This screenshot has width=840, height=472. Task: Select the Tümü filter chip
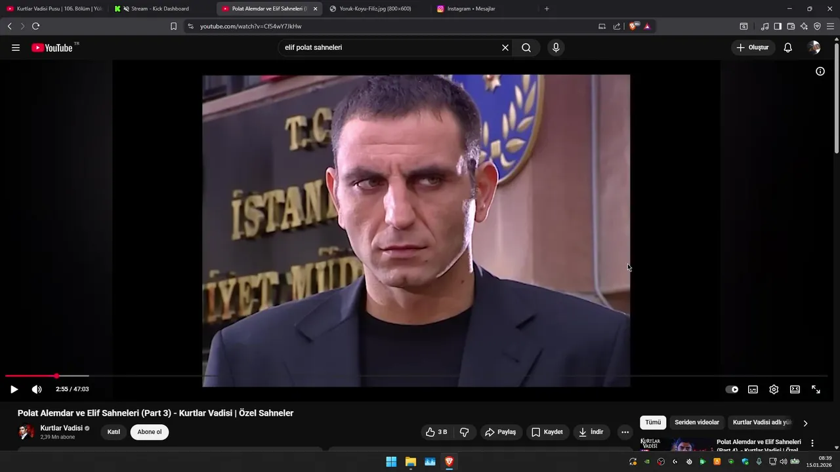[653, 423]
